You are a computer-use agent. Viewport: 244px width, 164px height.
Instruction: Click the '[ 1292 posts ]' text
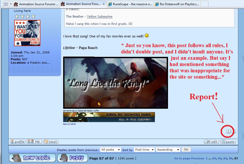(x=126, y=158)
